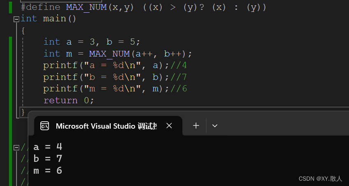Click the opening brace of main
Screen dimensions: 349x186
[23, 30]
